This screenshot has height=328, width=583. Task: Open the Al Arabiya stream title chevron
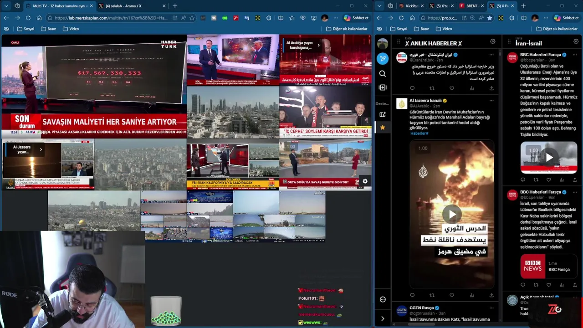[318, 45]
